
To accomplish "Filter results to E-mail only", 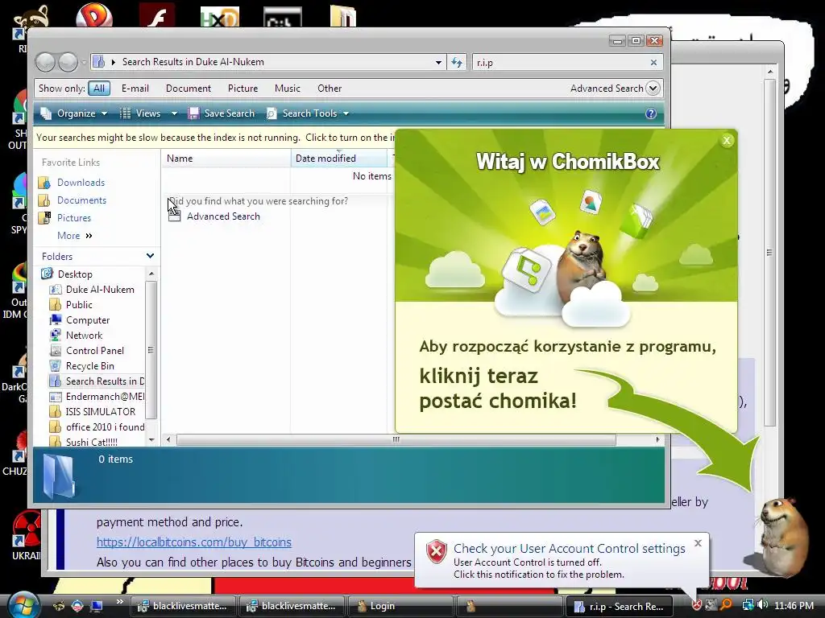I will [x=135, y=89].
